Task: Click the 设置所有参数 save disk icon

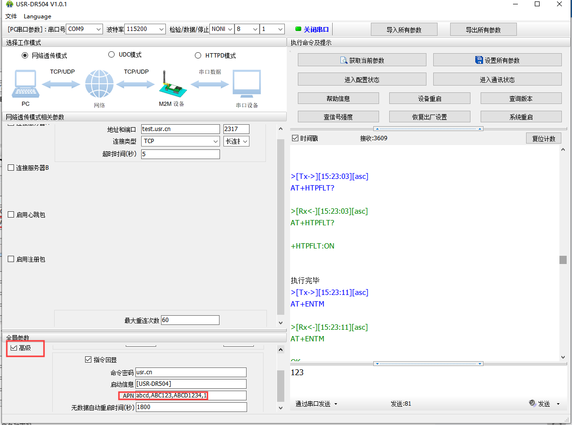Action: [x=479, y=60]
